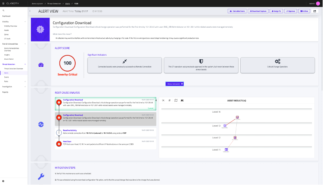The image size is (323, 185).
Task: Click the shield icon in the second indicator card
Action: 201,61
